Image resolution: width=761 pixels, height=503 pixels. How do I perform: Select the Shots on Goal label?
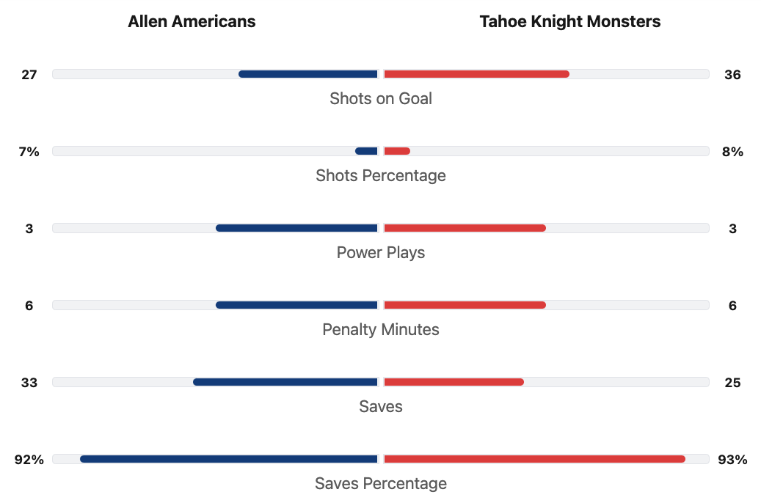click(x=380, y=98)
